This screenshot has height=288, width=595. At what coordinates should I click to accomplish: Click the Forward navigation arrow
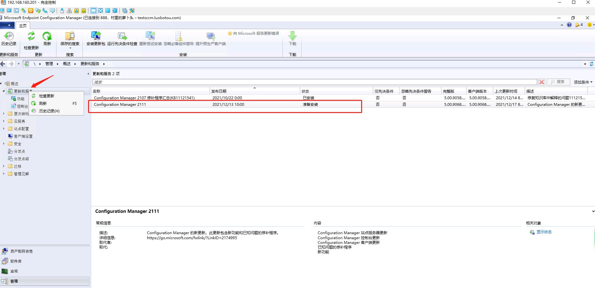[11, 64]
